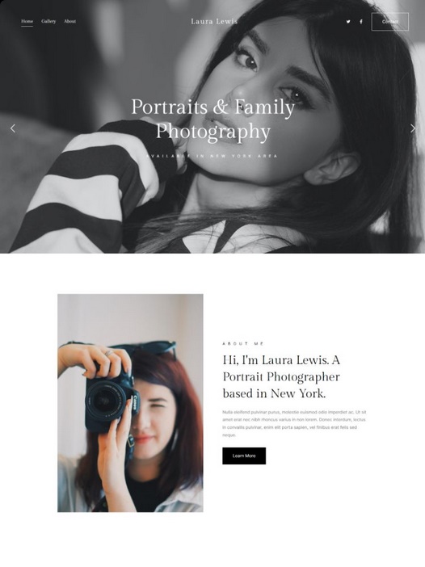This screenshot has width=425, height=567.
Task: Click the Hi, I'm Laura Lewis heading
Action: point(281,376)
